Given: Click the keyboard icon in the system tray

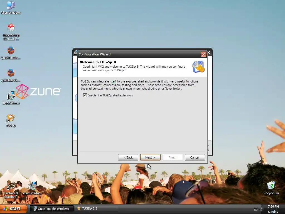Looking at the screenshot, I should (x=256, y=209).
